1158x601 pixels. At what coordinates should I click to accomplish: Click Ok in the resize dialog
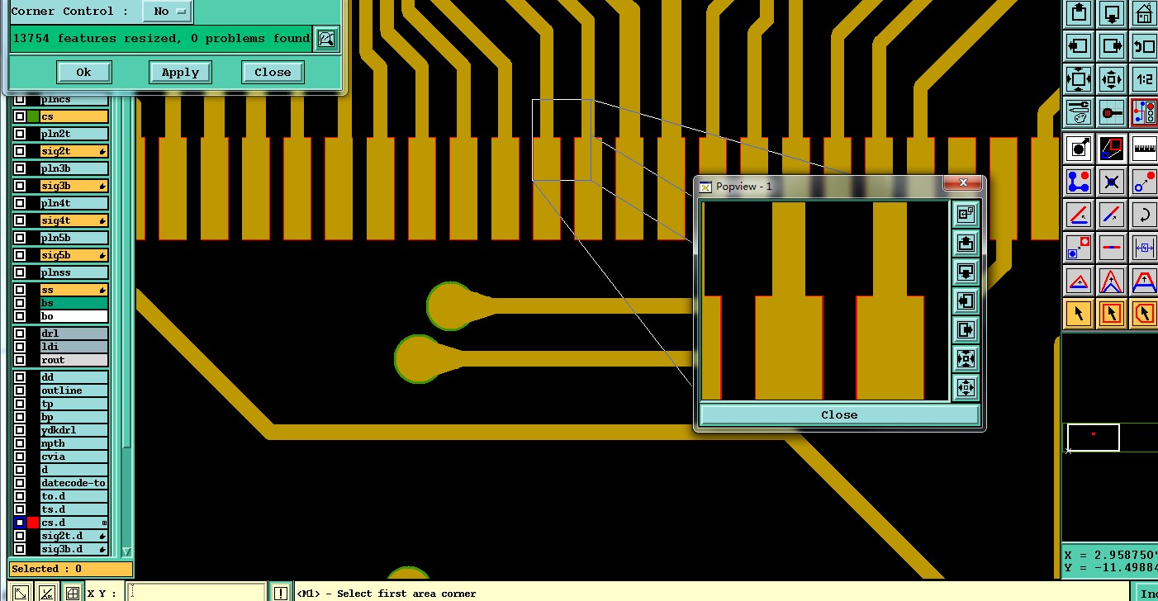tap(84, 73)
